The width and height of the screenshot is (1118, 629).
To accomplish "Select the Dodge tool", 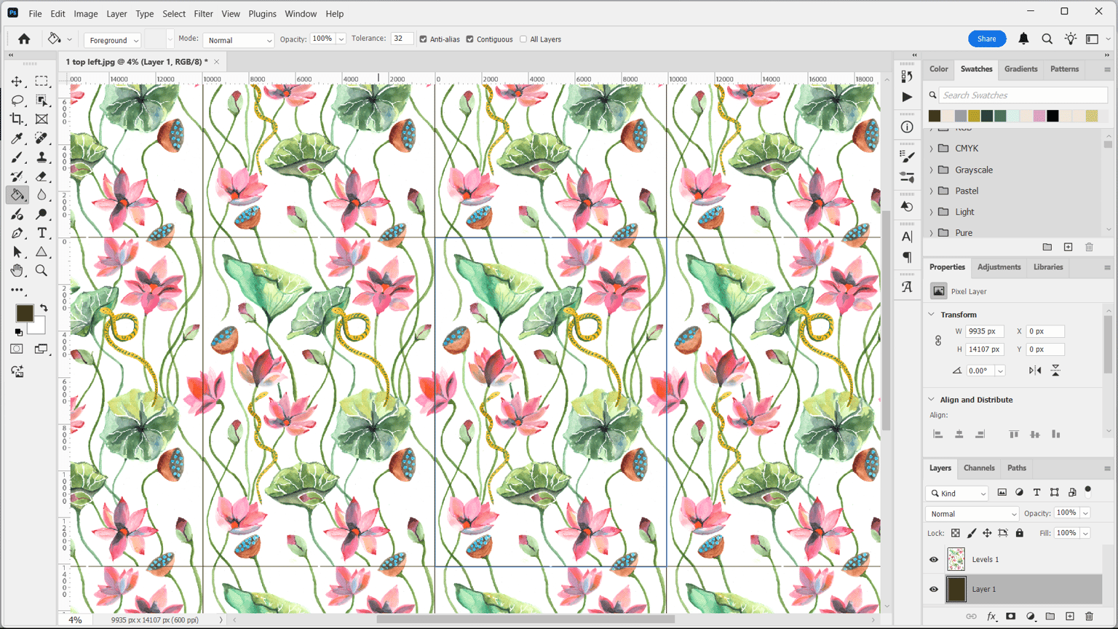I will tap(41, 214).
